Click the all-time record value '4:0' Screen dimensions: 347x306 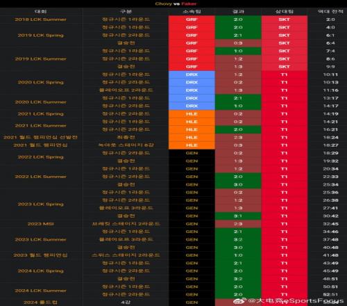[x=330, y=27]
